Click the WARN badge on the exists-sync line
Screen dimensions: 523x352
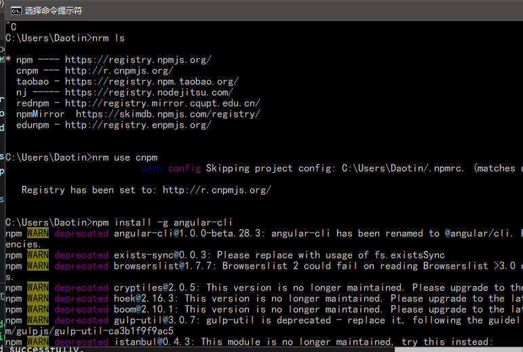[x=37, y=255]
